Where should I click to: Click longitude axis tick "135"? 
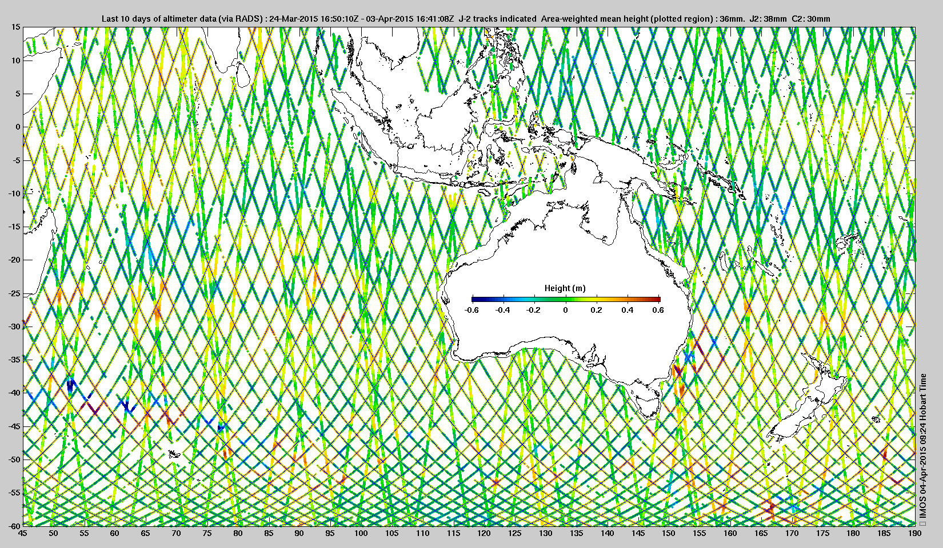click(x=576, y=533)
